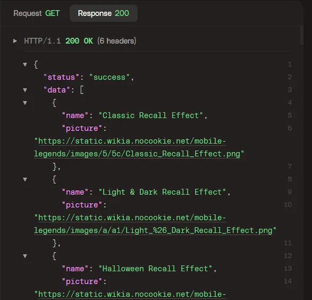Click the "data" key
Screen dimensions: 312x300
(57, 90)
